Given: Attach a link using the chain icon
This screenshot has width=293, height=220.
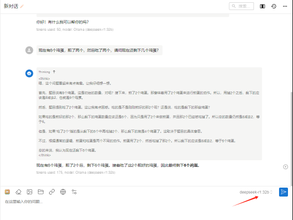Looking at the screenshot, I should tap(52, 192).
